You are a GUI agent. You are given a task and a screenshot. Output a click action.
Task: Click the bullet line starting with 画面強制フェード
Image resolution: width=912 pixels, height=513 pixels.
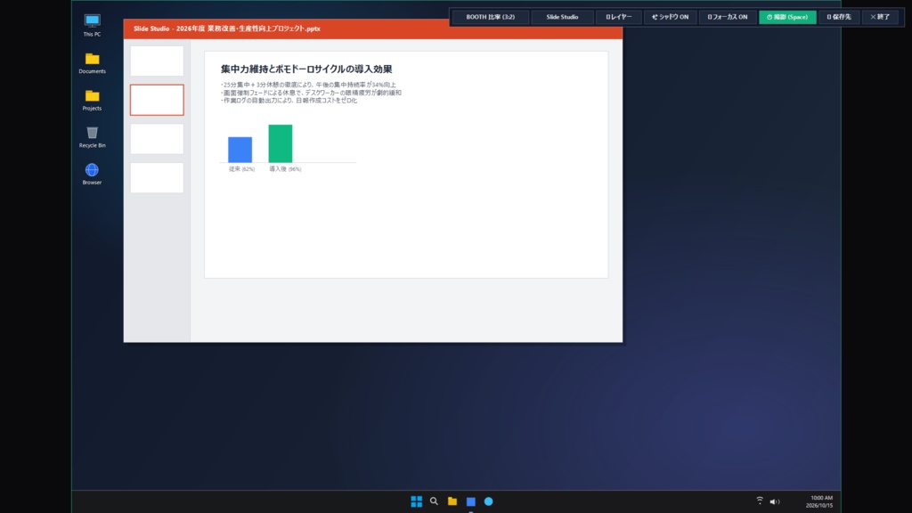coord(311,93)
